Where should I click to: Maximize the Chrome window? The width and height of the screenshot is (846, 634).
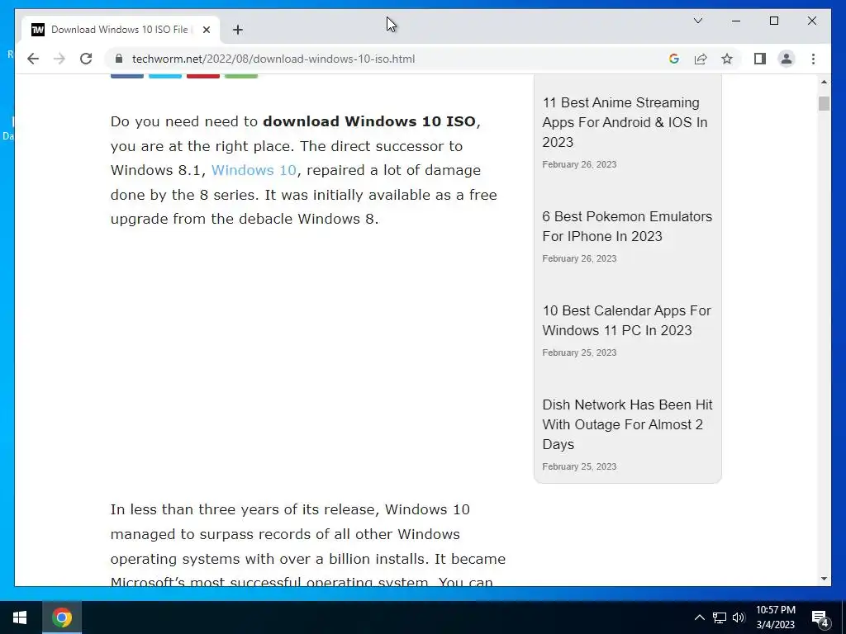(773, 21)
